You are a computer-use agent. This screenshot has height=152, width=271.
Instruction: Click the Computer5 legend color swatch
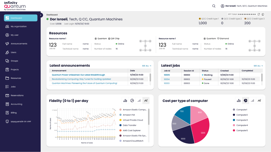click(x=234, y=130)
